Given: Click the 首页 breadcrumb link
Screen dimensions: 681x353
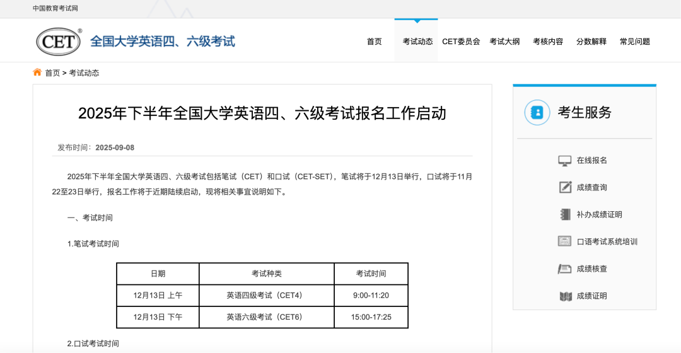Looking at the screenshot, I should [52, 72].
